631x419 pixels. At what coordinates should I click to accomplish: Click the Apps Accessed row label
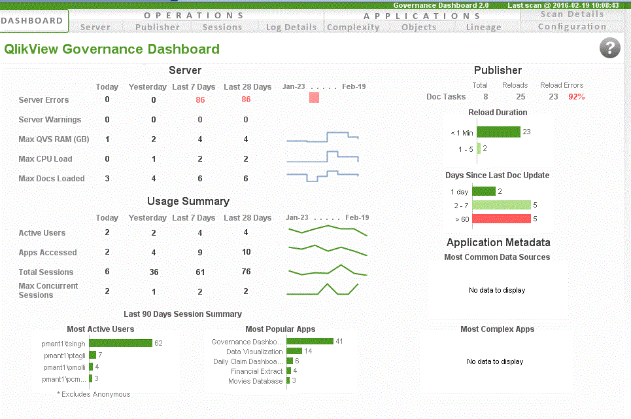[48, 252]
